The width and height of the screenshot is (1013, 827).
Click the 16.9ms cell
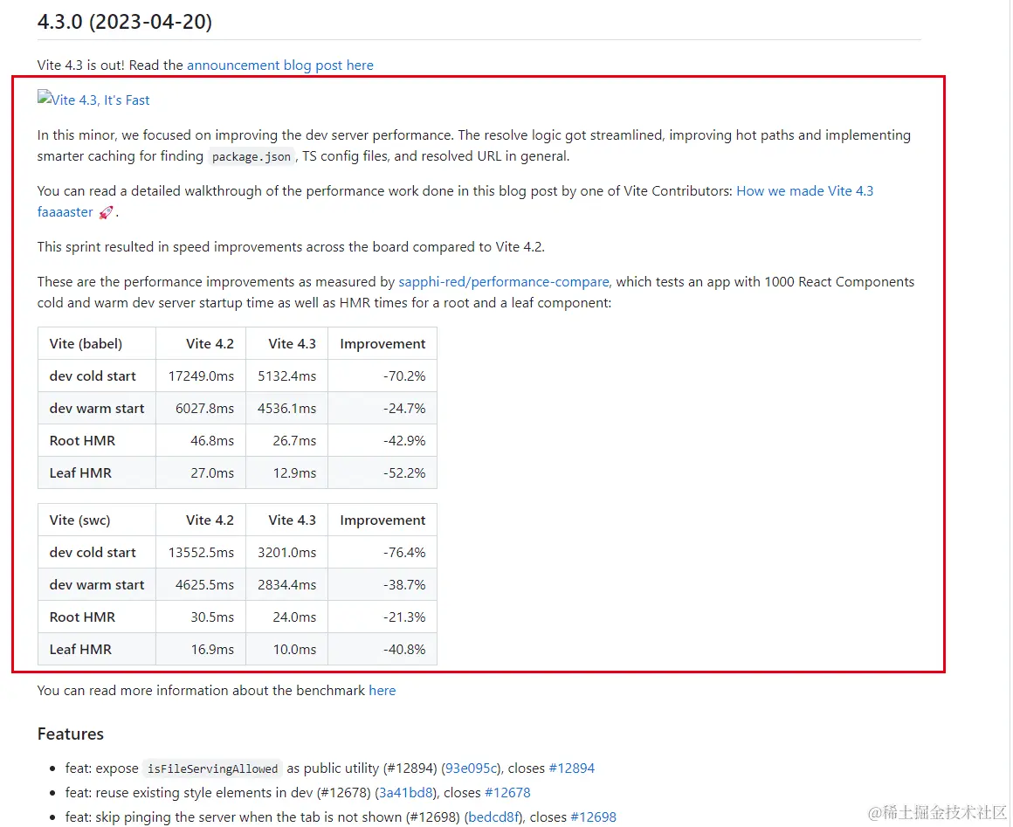tap(201, 650)
